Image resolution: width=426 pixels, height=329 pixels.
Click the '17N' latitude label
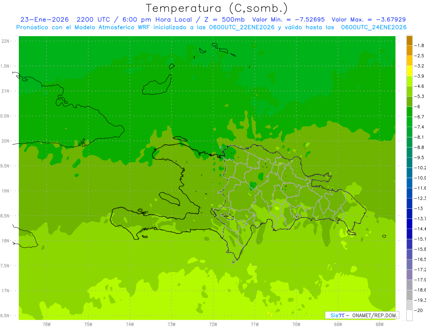[6, 291]
